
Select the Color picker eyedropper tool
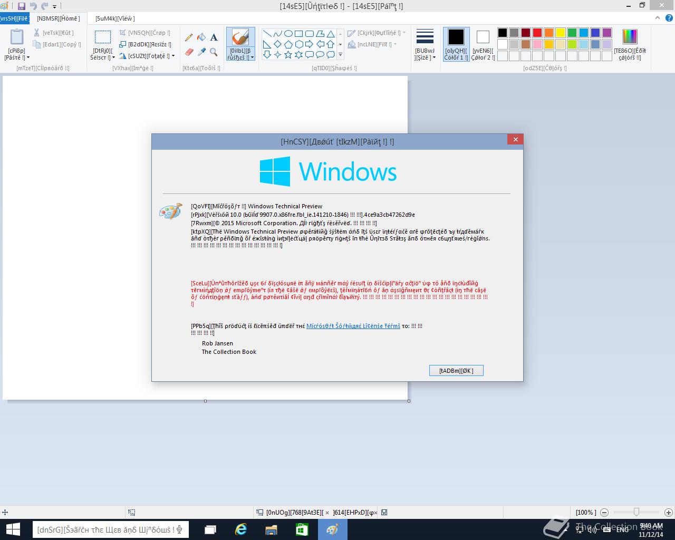(201, 52)
